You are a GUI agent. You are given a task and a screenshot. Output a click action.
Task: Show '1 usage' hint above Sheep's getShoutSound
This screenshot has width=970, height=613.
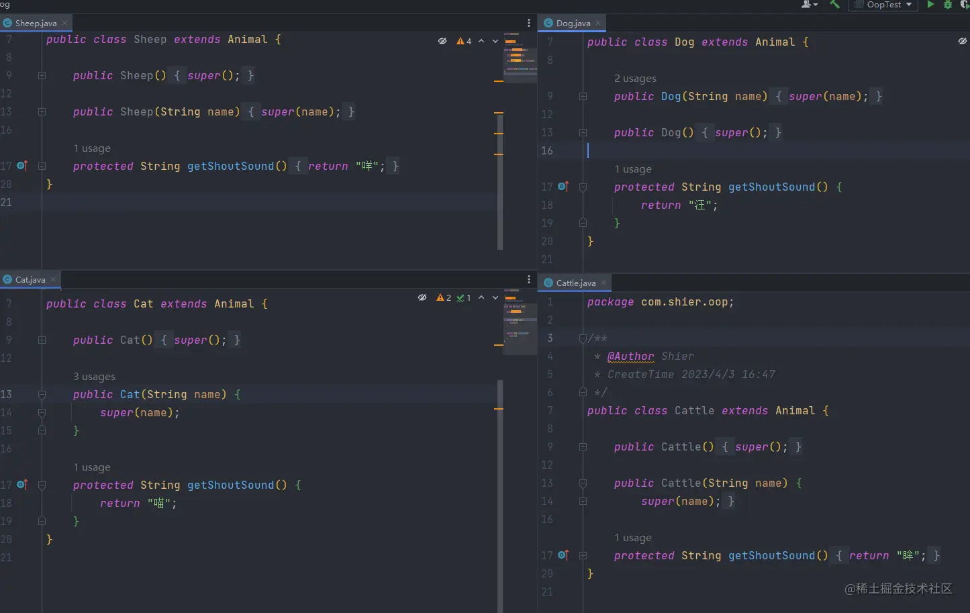[x=92, y=148]
